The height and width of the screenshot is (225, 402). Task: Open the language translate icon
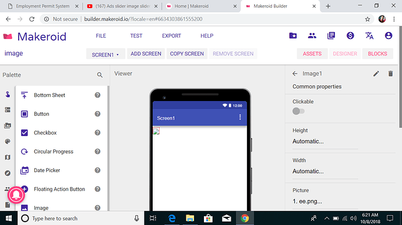pyautogui.click(x=369, y=35)
